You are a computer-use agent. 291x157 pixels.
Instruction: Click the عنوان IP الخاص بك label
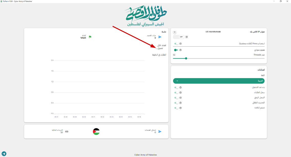[257, 32]
